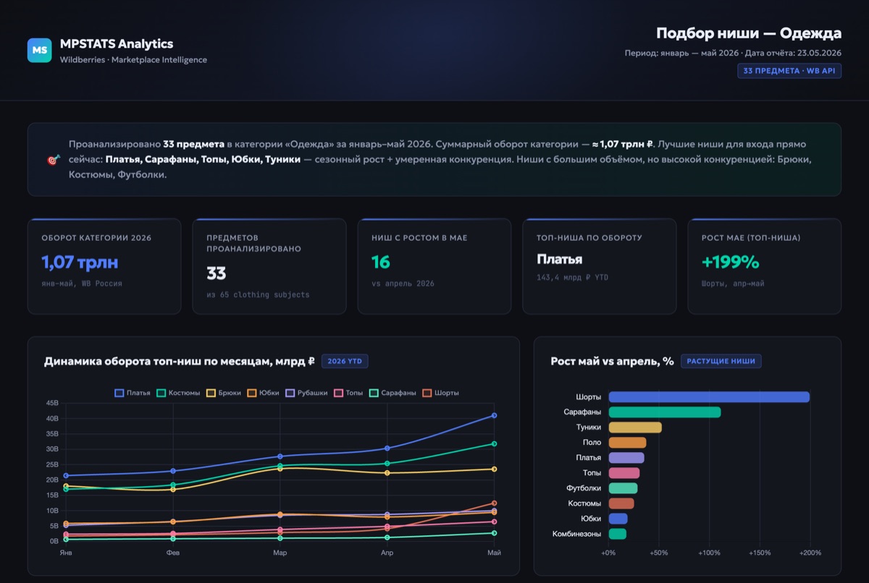The image size is (869, 583).
Task: Click the Поло growth bar
Action: (x=627, y=443)
